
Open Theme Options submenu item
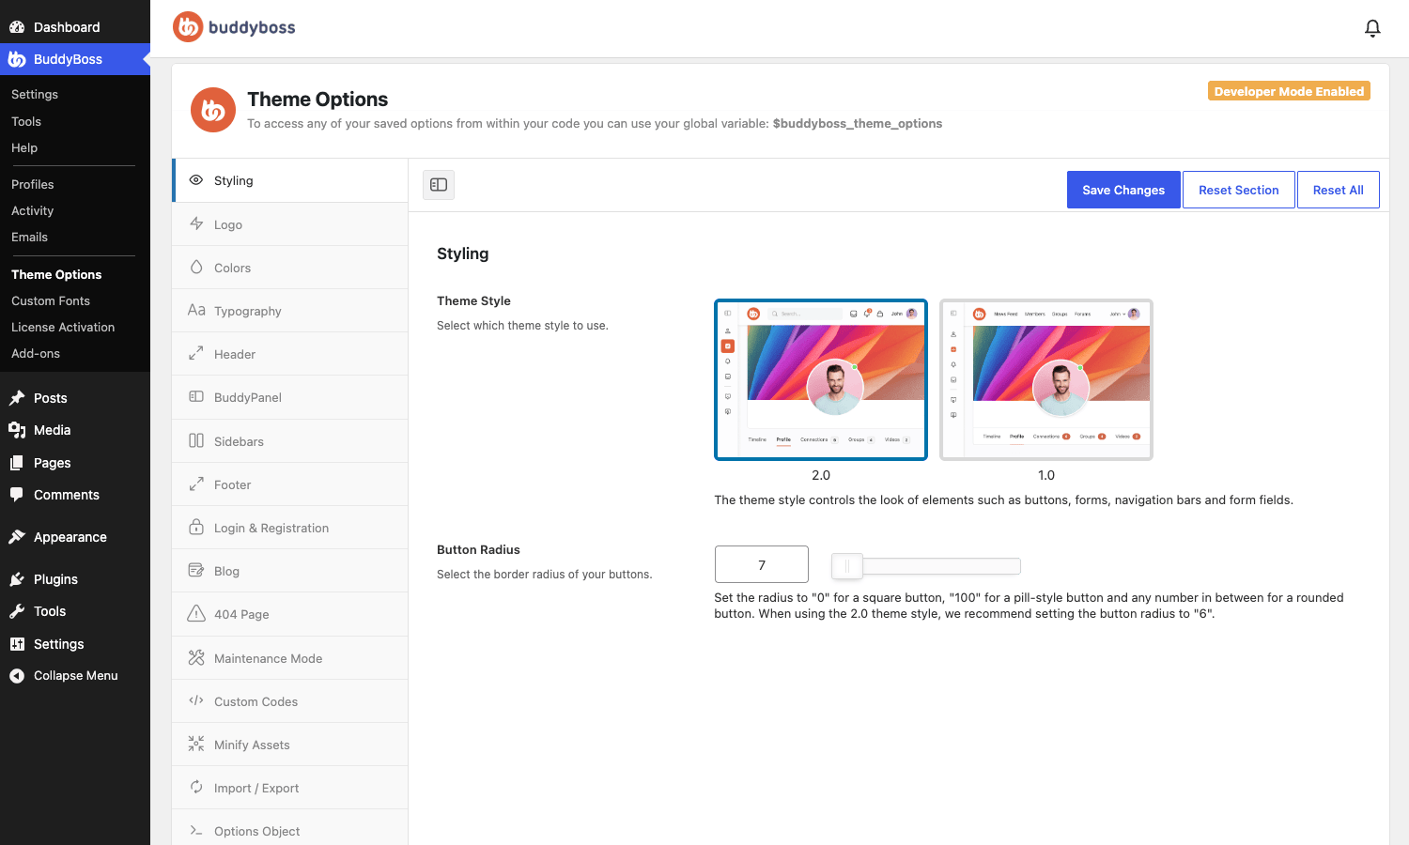pyautogui.click(x=56, y=275)
